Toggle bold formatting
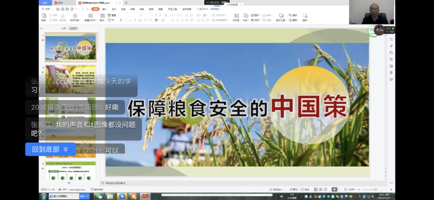 coord(121,20)
